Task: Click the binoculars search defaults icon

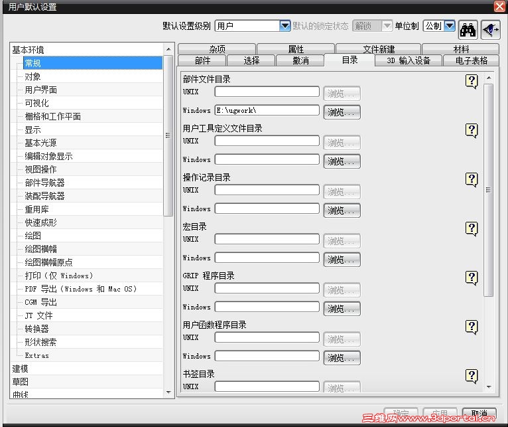Action: tap(468, 30)
